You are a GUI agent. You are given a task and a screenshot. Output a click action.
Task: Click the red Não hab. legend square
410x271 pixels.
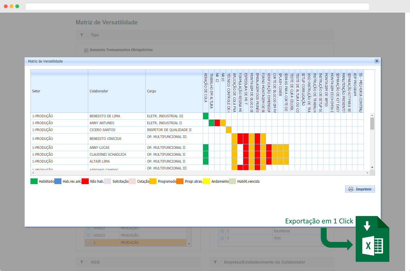tap(84, 181)
